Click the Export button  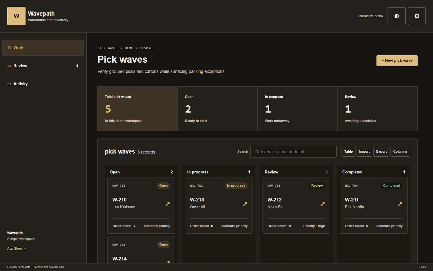pyautogui.click(x=381, y=151)
